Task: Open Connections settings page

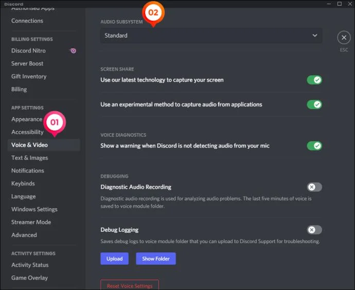Action: click(27, 21)
